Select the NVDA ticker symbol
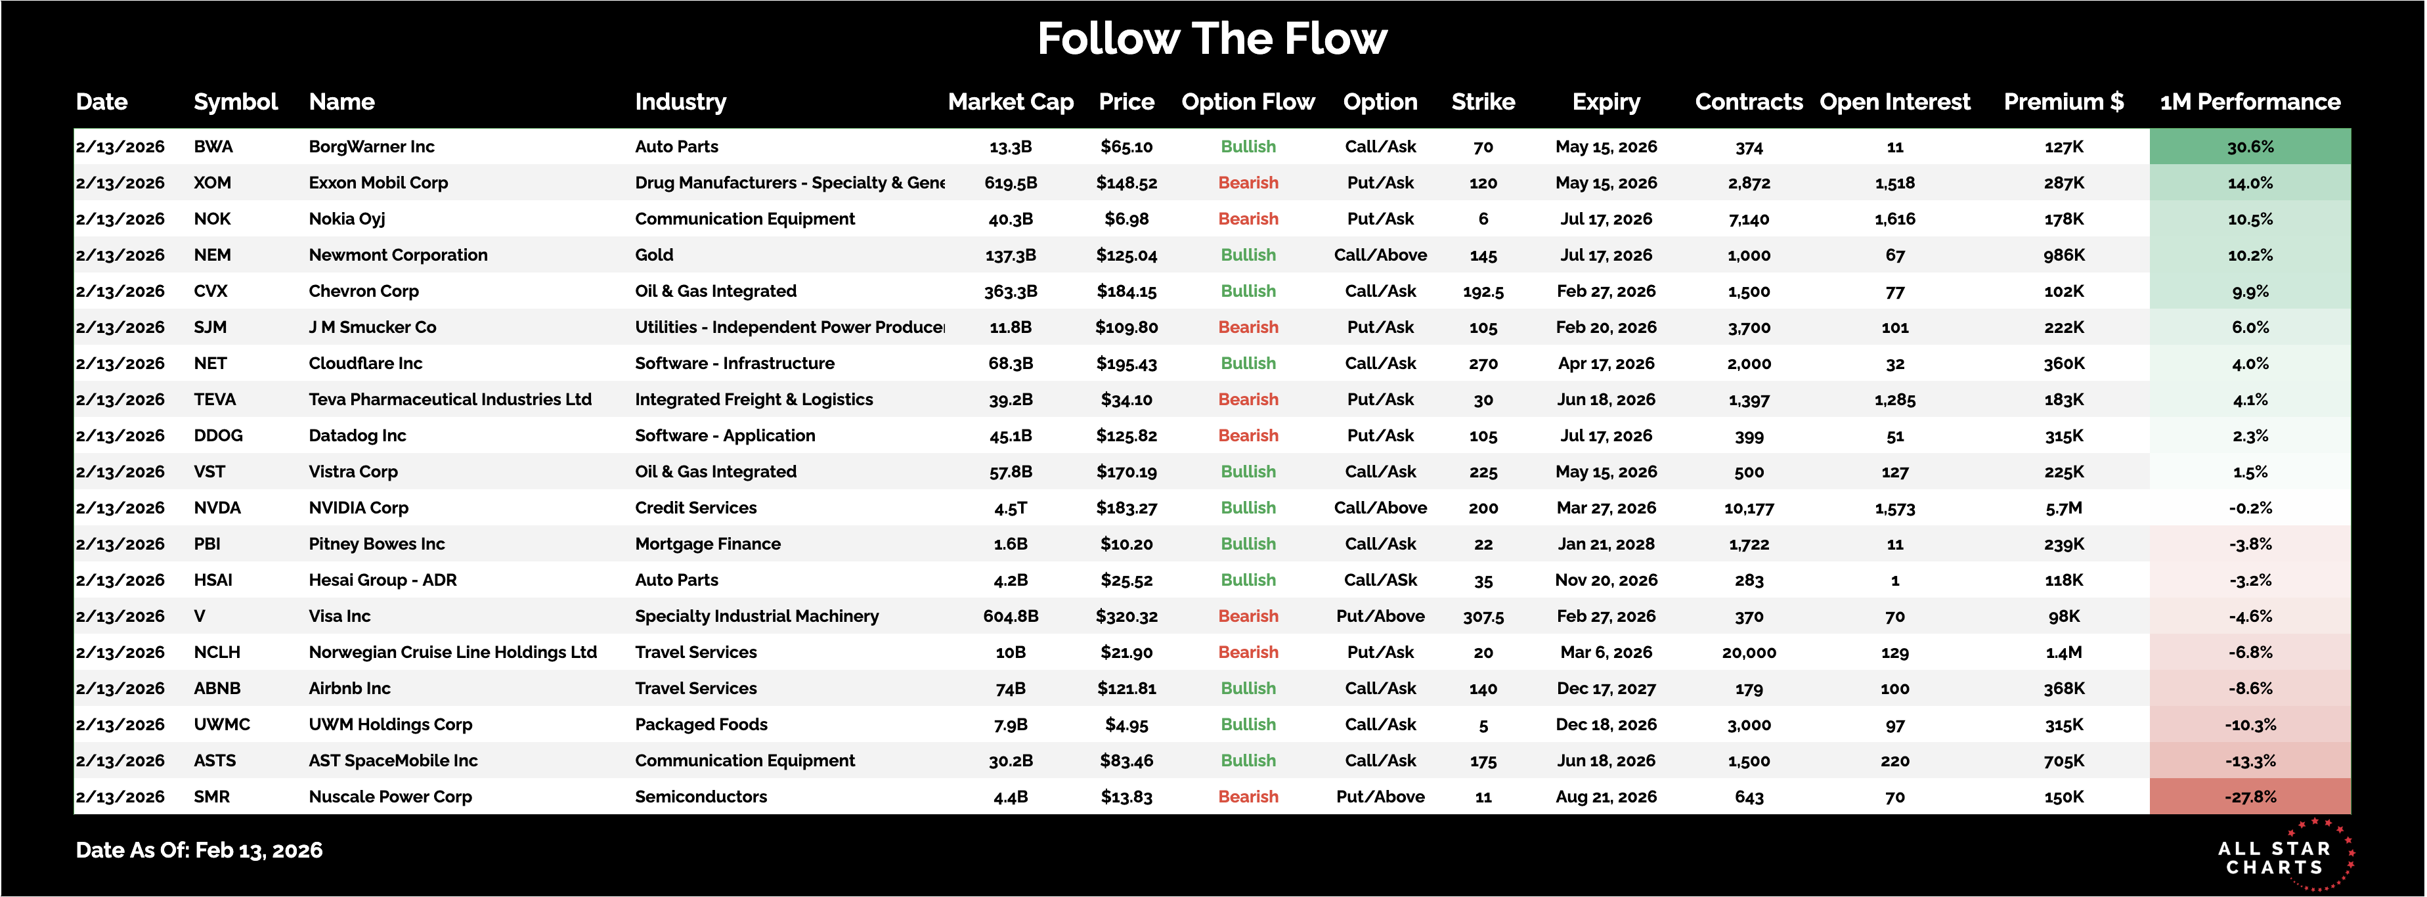The height and width of the screenshot is (897, 2427). pyautogui.click(x=217, y=508)
